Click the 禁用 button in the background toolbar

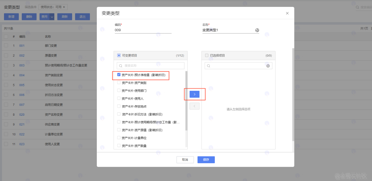pos(45,17)
